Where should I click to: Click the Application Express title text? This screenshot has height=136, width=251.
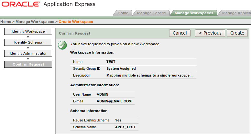tap(69, 4)
